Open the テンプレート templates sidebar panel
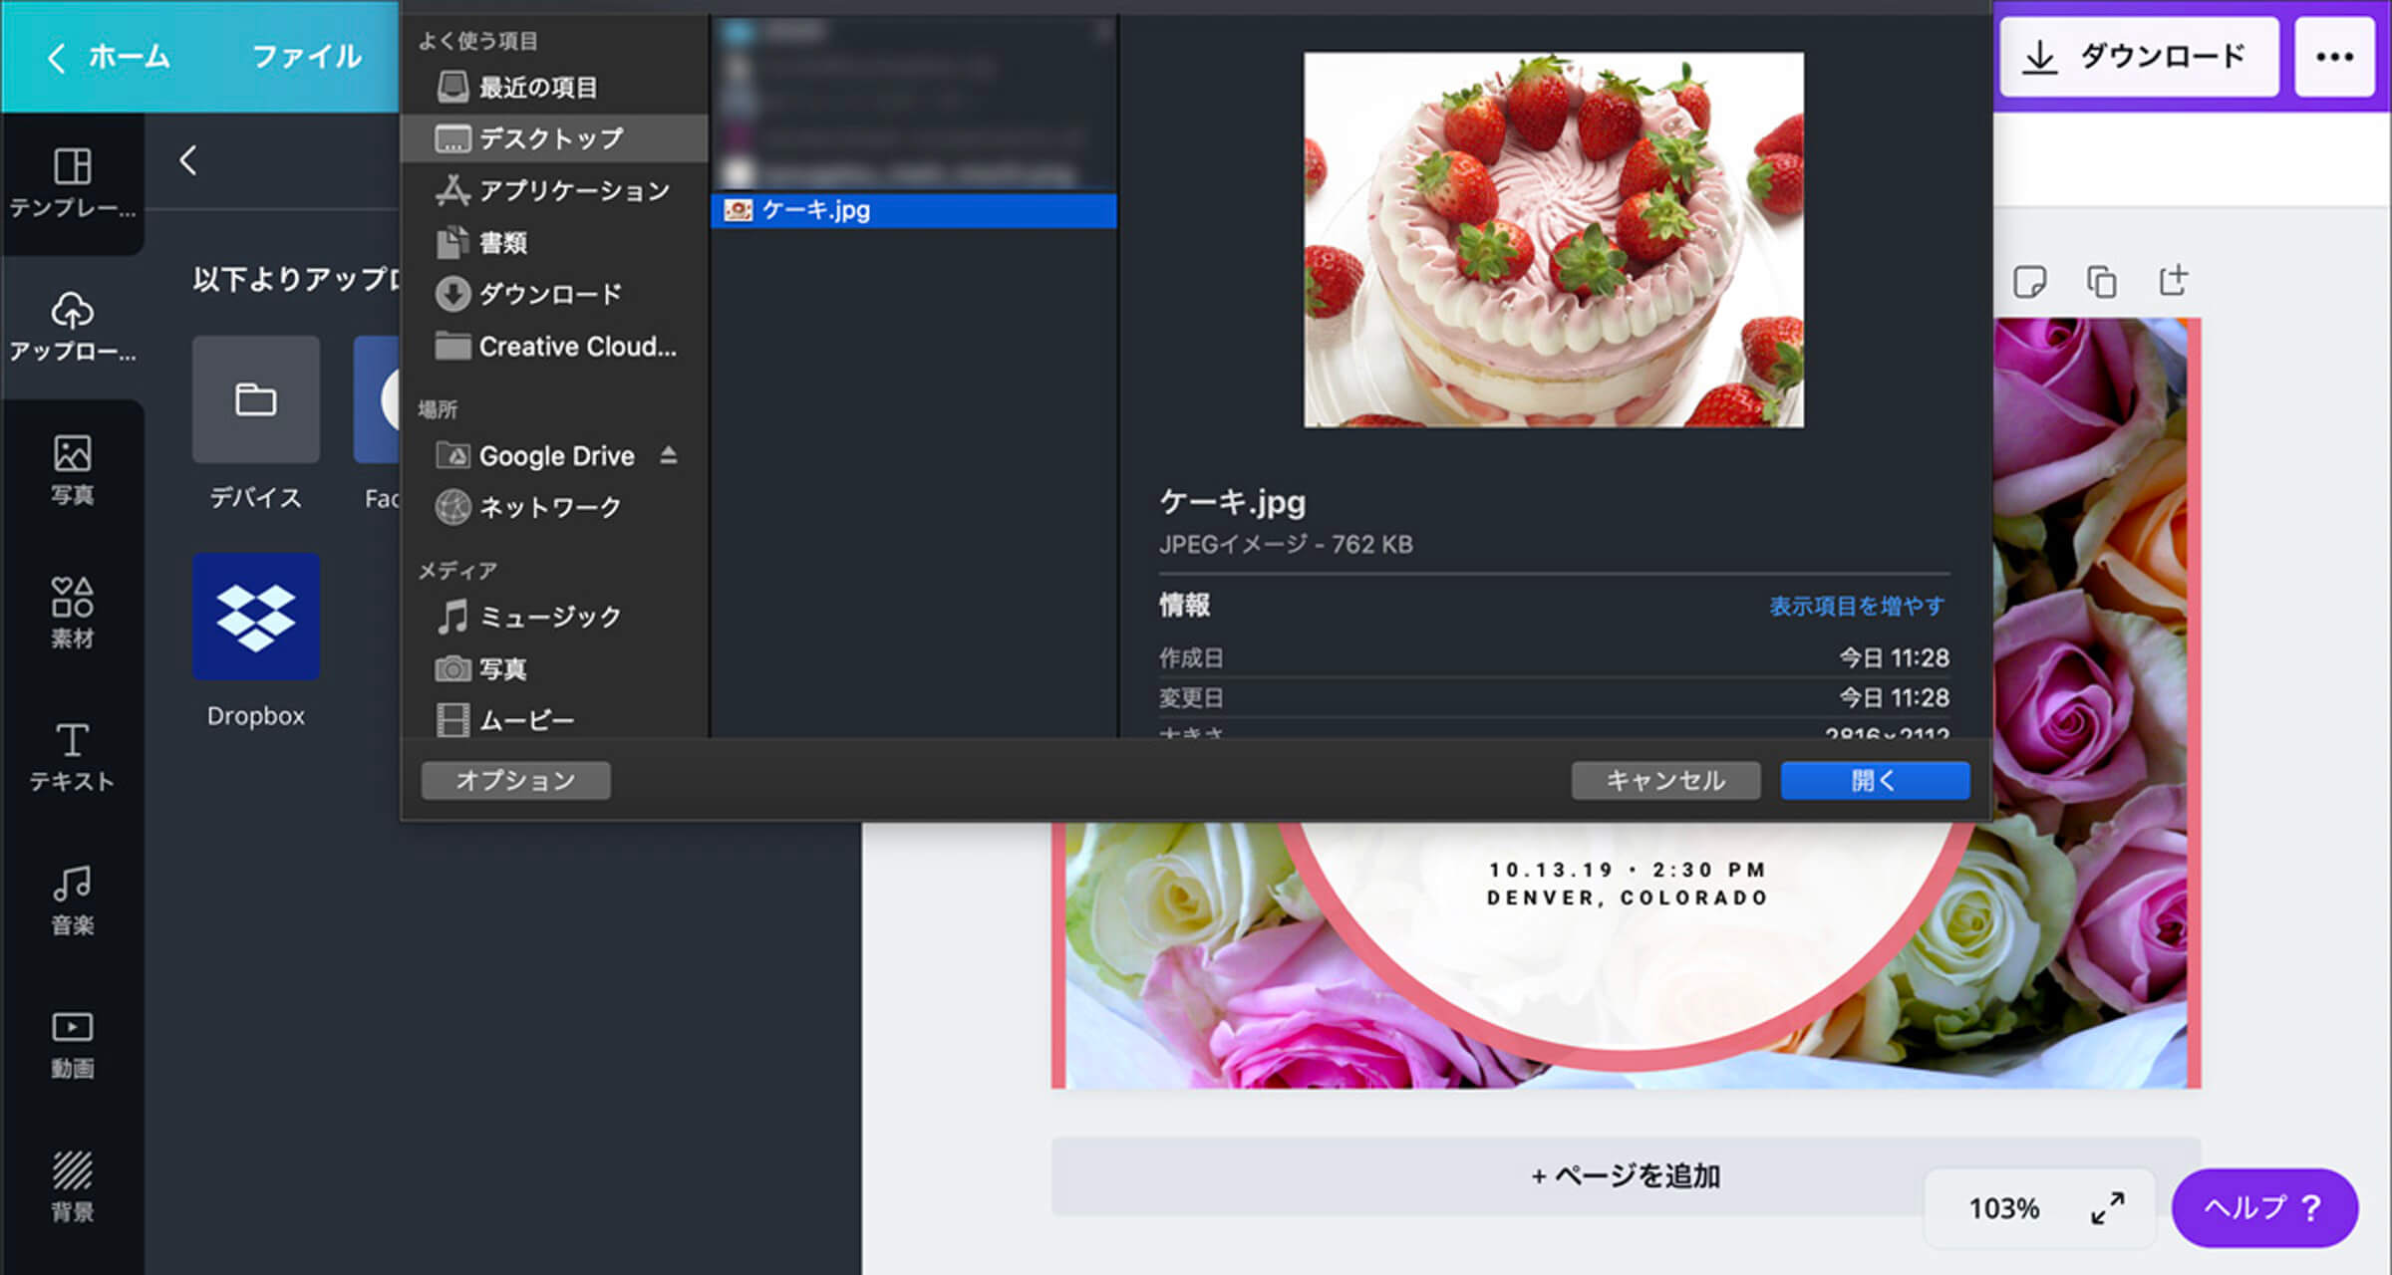This screenshot has width=2392, height=1275. point(72,183)
